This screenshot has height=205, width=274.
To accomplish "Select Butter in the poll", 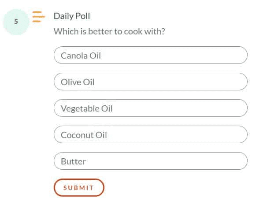I will tap(151, 161).
